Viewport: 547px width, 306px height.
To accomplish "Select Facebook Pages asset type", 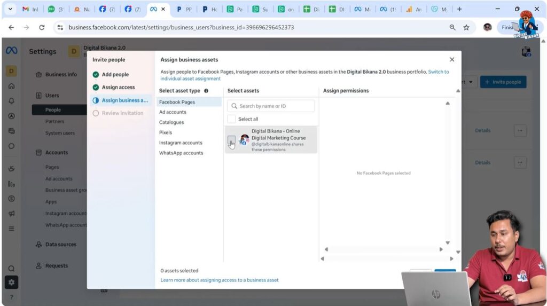I will pos(189,102).
